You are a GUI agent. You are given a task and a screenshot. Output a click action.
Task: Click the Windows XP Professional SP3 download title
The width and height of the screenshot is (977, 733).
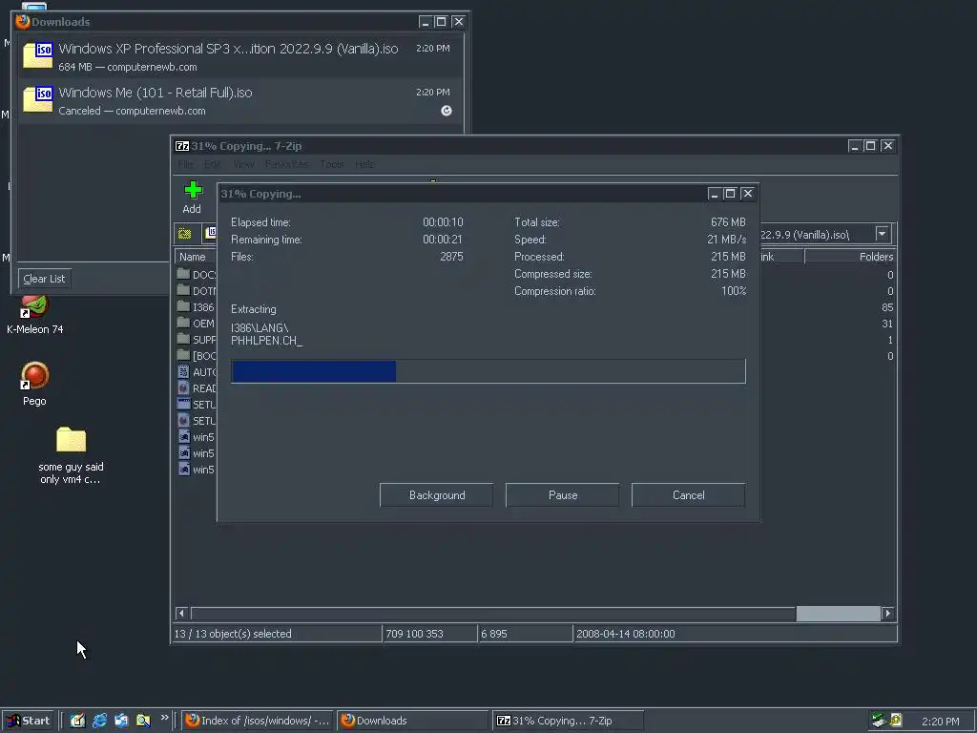pyautogui.click(x=228, y=49)
